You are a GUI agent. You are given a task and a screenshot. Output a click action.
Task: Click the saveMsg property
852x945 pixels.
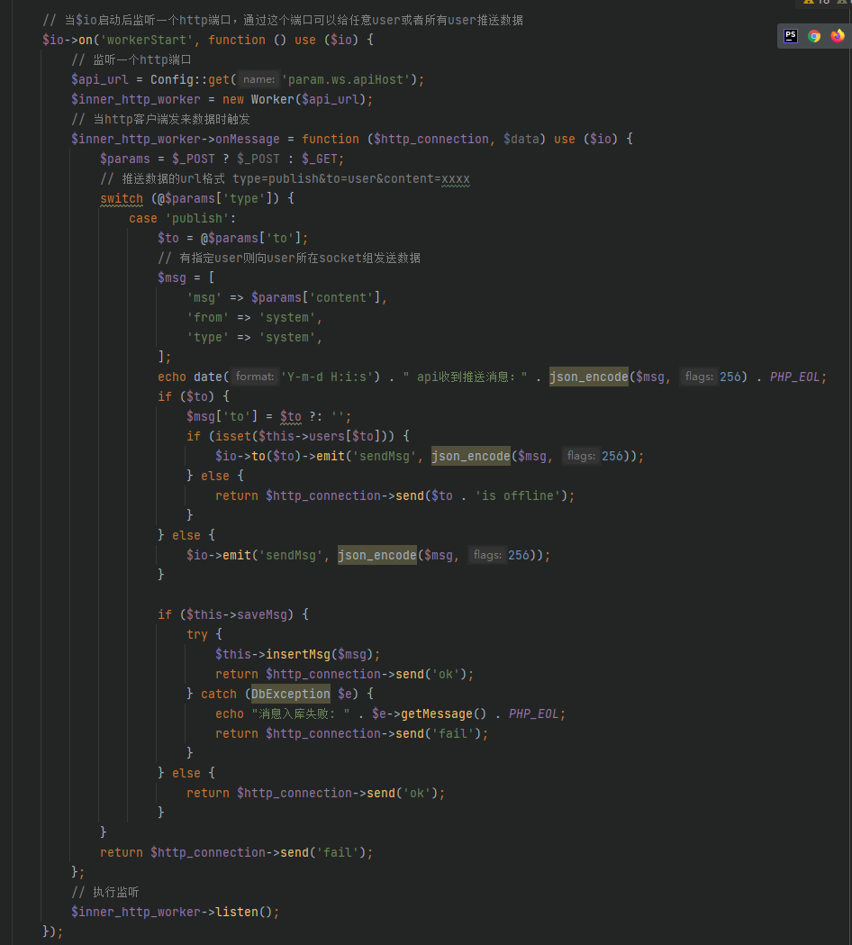262,614
